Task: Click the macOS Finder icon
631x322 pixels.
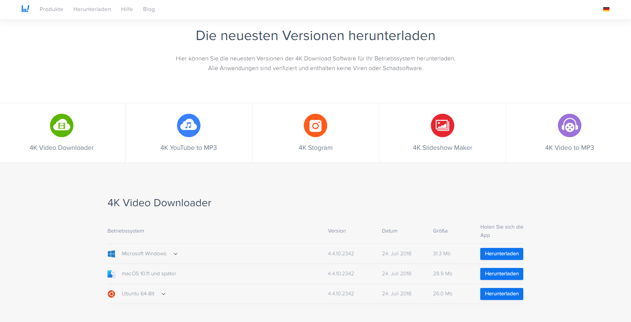Action: pos(111,274)
